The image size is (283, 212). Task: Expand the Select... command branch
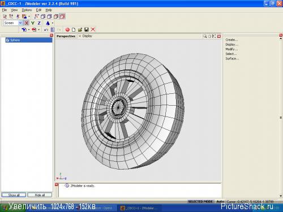(x=231, y=54)
